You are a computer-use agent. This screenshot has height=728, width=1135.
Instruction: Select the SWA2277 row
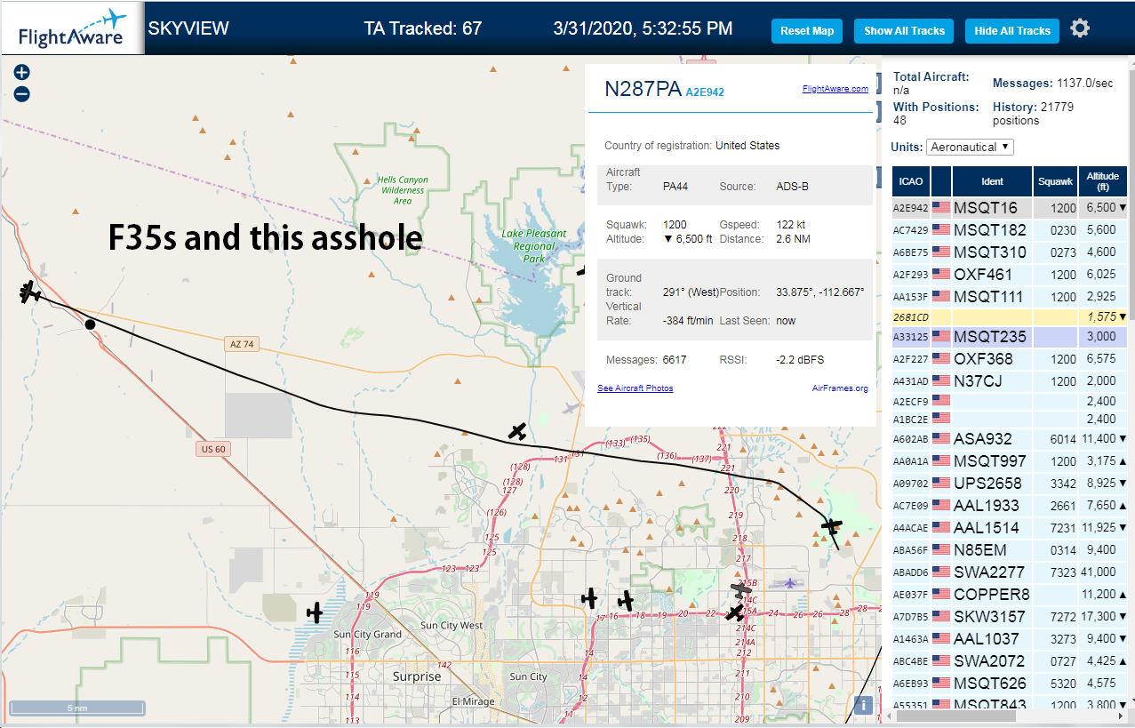[1009, 572]
